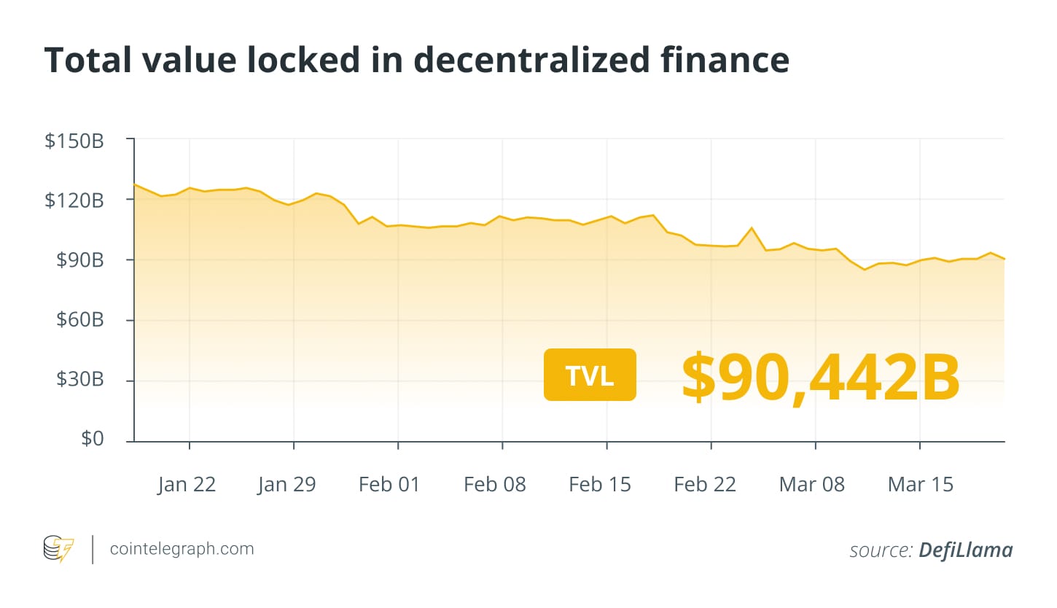This screenshot has width=1057, height=608.
Task: Click the $150B y-axis label
Action: coord(74,141)
